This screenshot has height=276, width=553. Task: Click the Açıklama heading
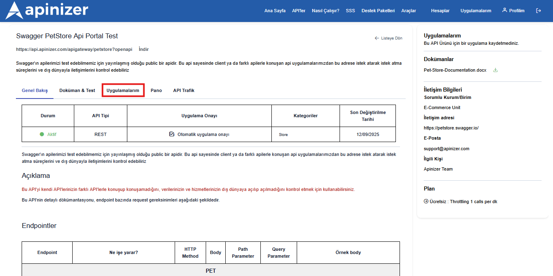click(x=36, y=176)
